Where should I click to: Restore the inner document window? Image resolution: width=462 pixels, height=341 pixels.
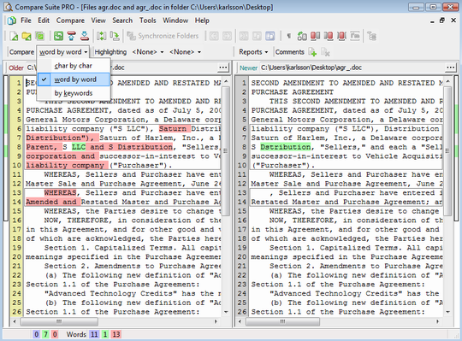441,21
